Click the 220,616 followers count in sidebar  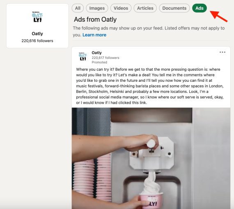(x=37, y=41)
